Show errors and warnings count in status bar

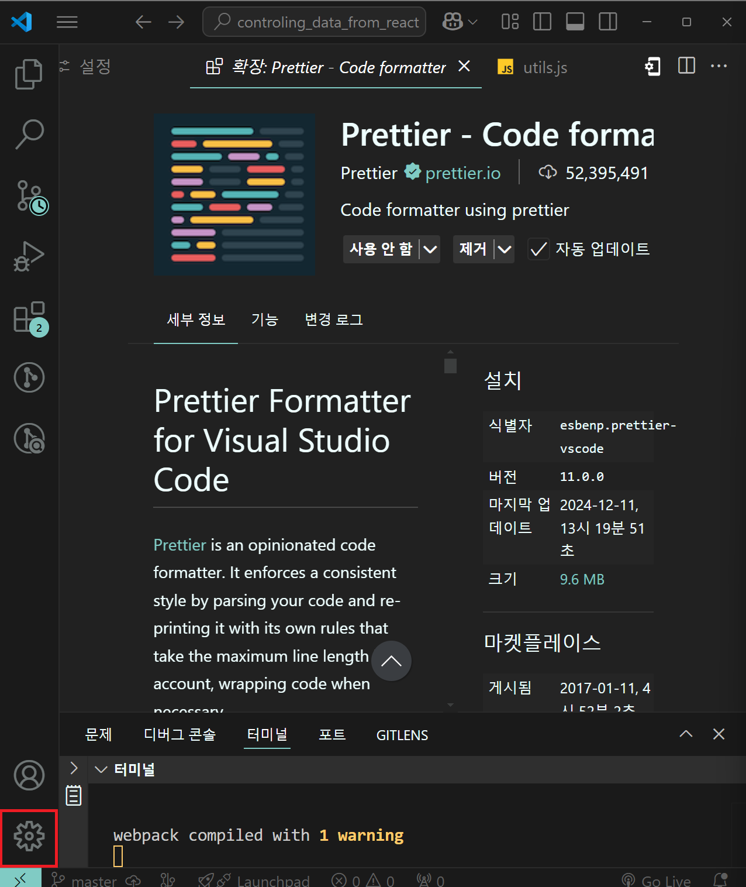[x=362, y=880]
